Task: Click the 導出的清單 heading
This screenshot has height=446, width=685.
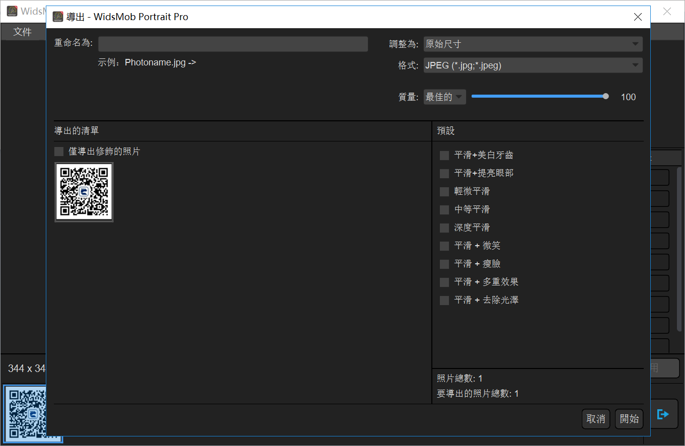Action: (x=77, y=131)
